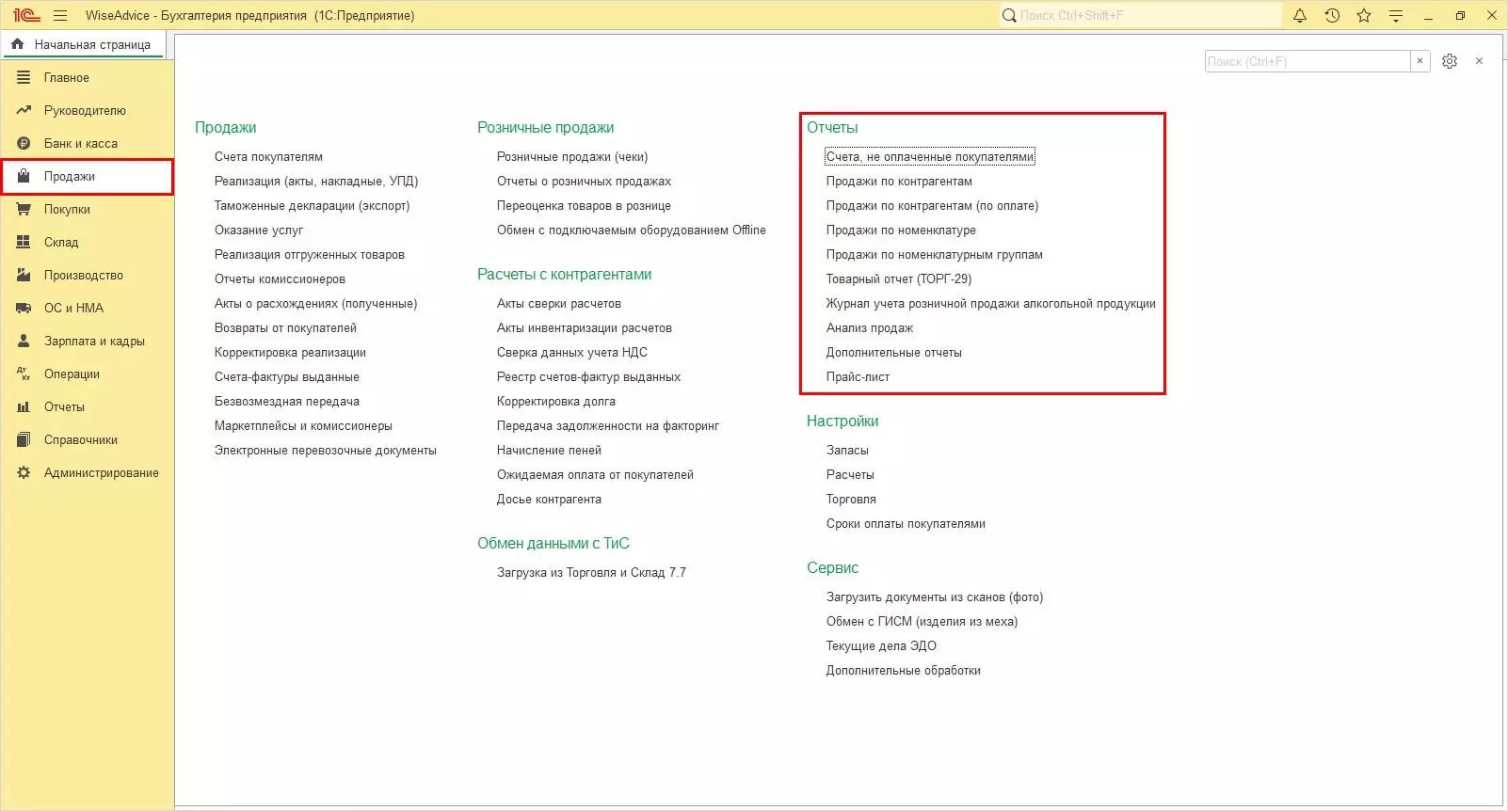Click the Отчеты bar chart icon

tap(24, 406)
